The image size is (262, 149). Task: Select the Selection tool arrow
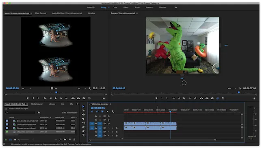point(83,106)
